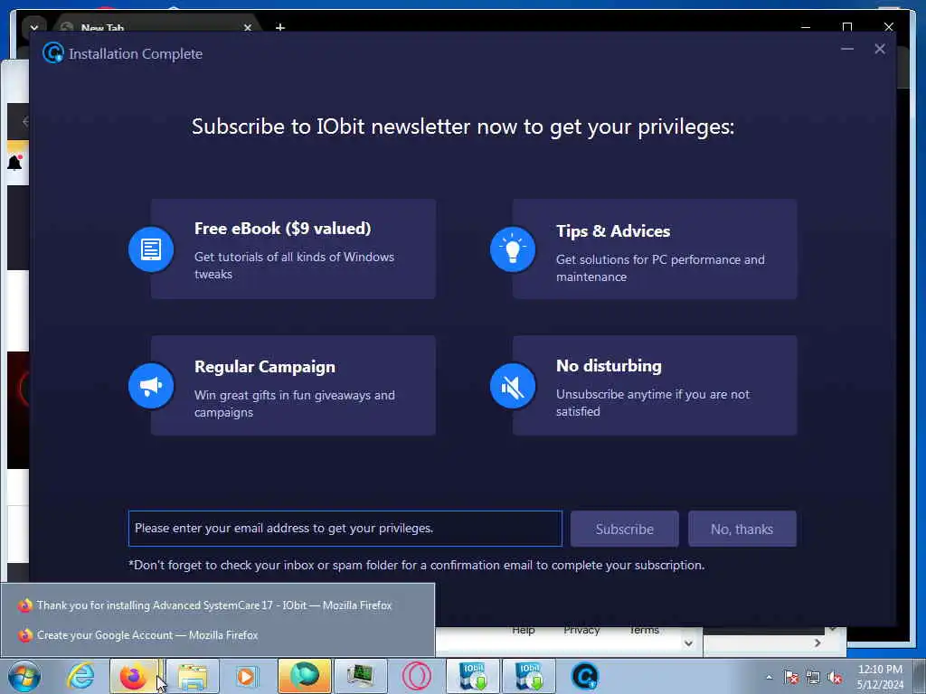Open a new tab in background browser
The image size is (926, 694).
pos(280,27)
